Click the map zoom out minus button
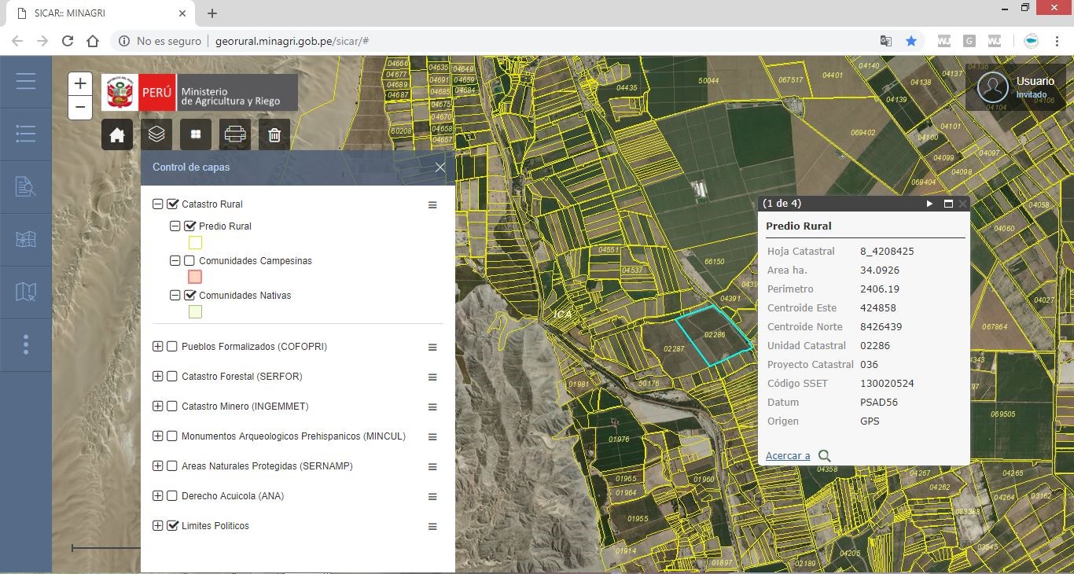This screenshot has width=1074, height=574. [x=80, y=107]
